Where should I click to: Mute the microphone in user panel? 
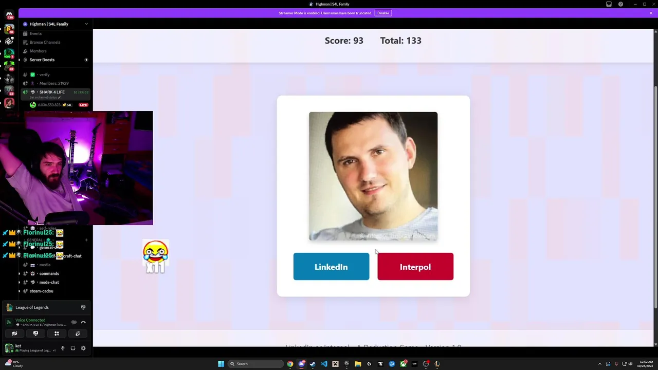[63, 348]
